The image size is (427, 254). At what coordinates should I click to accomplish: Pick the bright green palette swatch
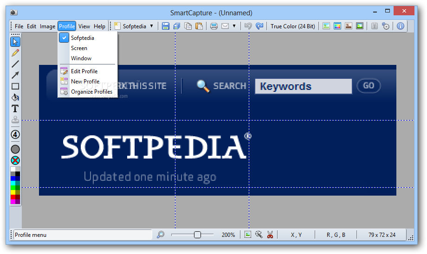point(13,188)
